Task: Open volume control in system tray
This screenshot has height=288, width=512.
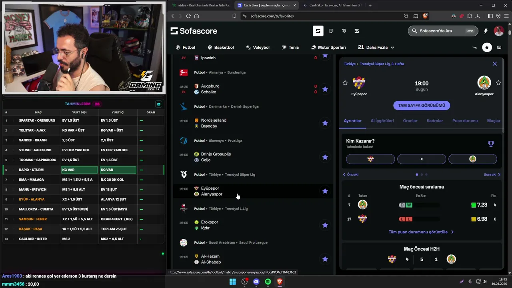Action: pyautogui.click(x=485, y=282)
